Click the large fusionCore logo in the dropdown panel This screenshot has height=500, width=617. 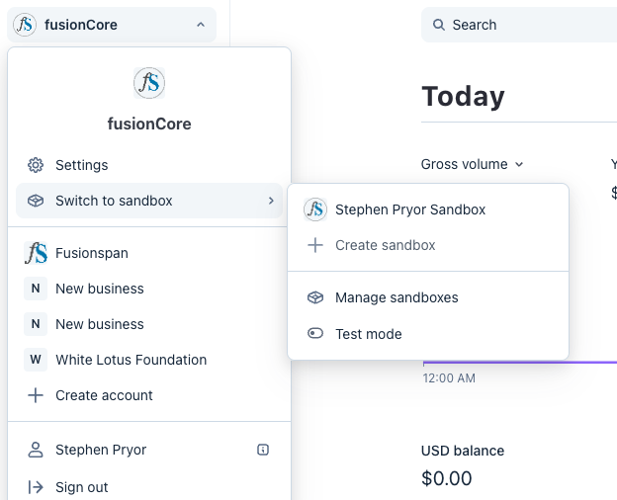(x=149, y=83)
